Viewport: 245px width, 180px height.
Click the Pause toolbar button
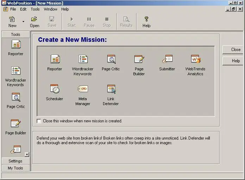pos(89,22)
